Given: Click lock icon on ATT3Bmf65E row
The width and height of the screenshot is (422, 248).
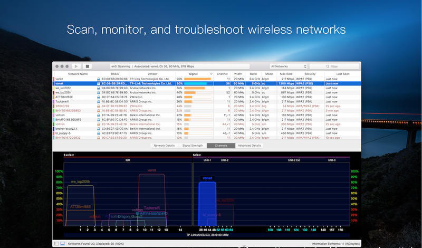Looking at the screenshot, I should click(x=98, y=97).
